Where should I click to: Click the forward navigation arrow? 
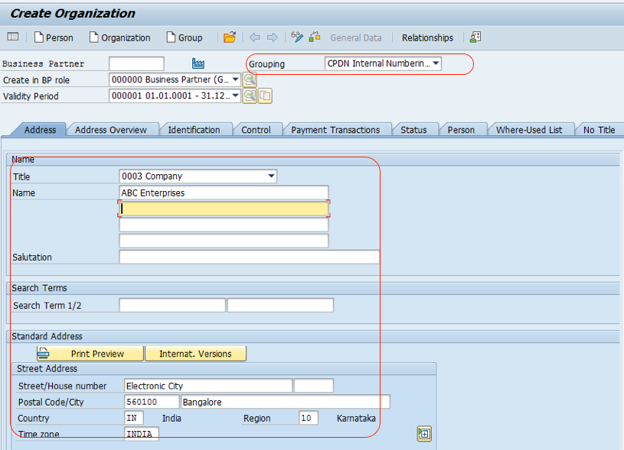[271, 37]
